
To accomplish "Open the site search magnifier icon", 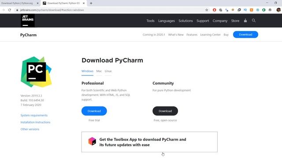I will [x=254, y=21].
